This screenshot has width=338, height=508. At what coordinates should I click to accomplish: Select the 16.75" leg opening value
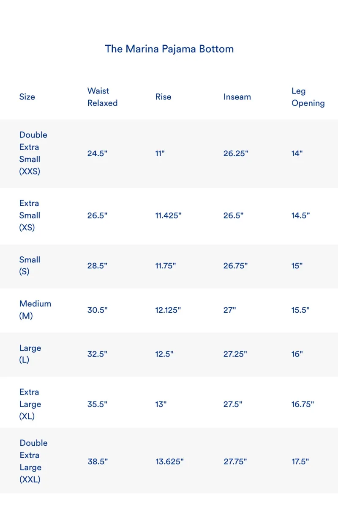303,404
